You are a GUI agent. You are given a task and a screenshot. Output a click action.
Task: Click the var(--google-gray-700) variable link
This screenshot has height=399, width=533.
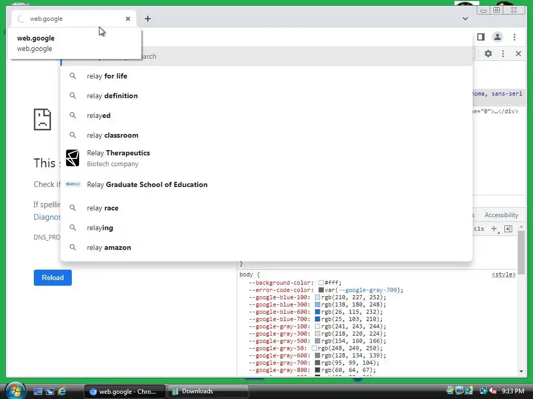pyautogui.click(x=367, y=290)
